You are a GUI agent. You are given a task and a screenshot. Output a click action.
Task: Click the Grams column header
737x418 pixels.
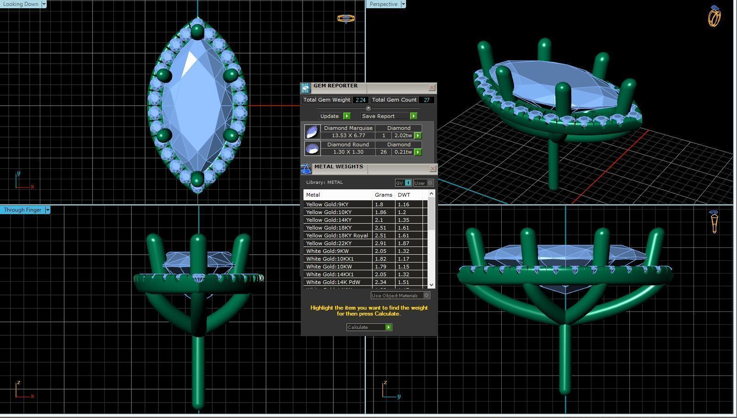click(384, 195)
